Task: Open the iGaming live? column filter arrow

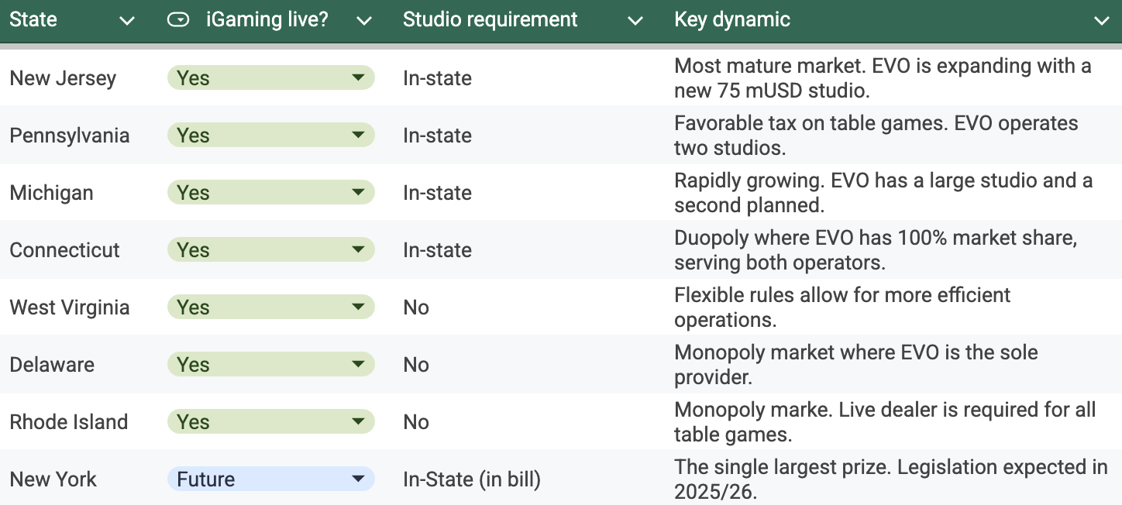Action: coord(364,21)
